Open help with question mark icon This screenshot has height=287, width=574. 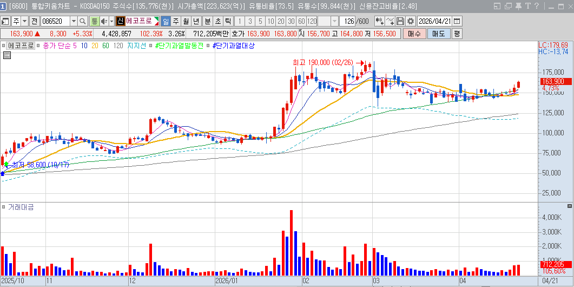click(x=537, y=6)
